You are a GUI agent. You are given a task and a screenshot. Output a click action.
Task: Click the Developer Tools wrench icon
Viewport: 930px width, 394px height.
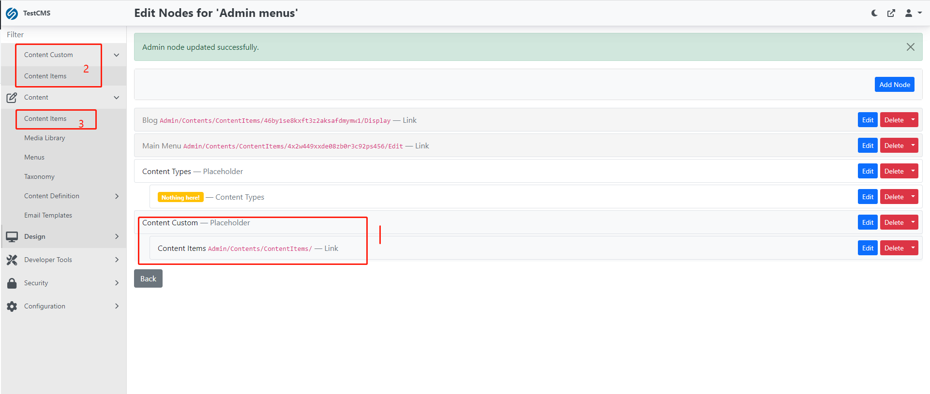[12, 260]
